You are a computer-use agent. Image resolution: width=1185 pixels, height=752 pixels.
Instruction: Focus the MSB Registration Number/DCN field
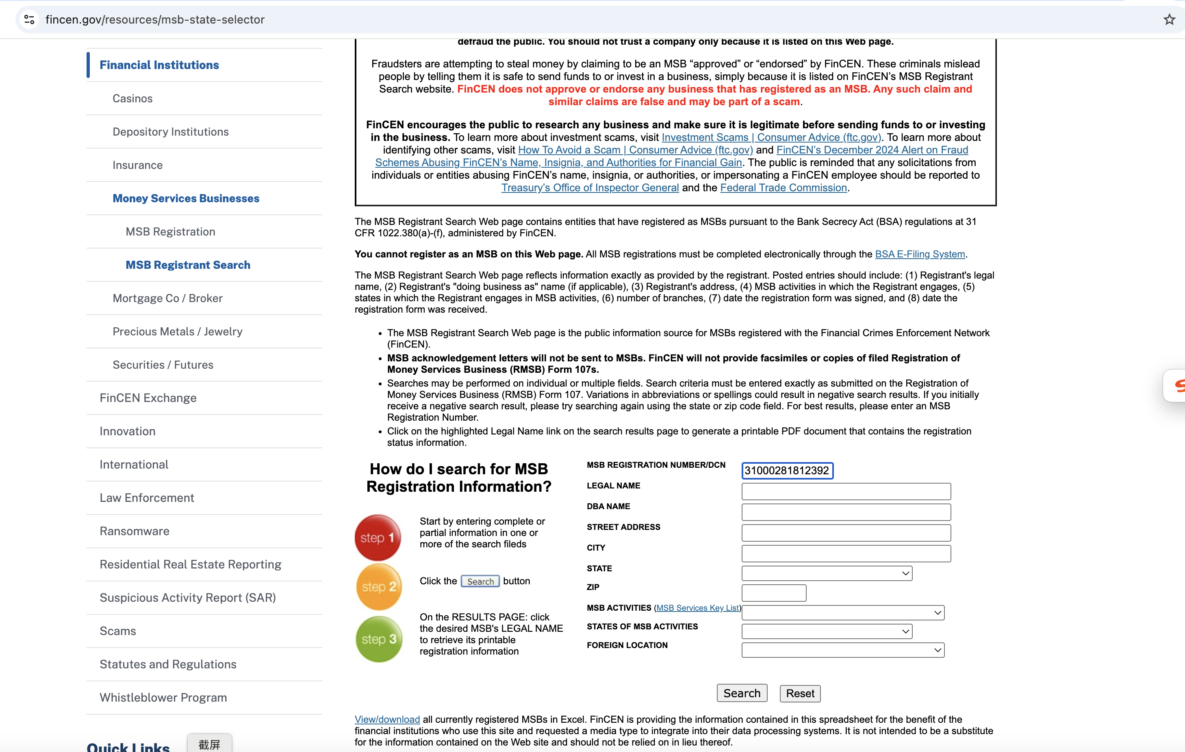(788, 471)
